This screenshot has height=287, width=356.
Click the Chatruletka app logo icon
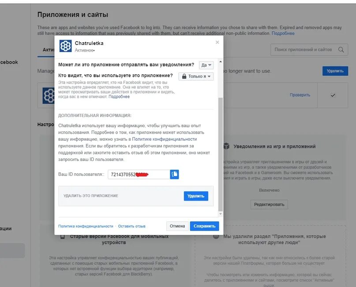tap(65, 46)
